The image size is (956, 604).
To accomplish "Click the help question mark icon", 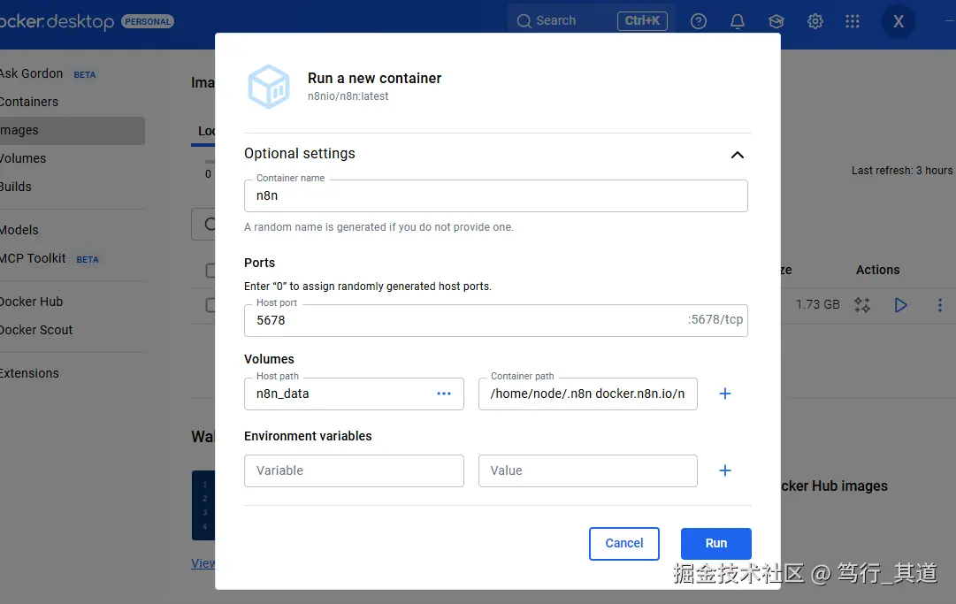I will coord(699,21).
